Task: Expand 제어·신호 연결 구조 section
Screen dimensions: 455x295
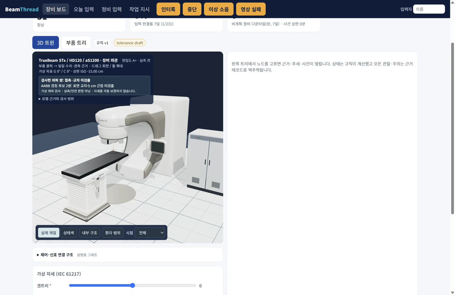Action: 55,255
